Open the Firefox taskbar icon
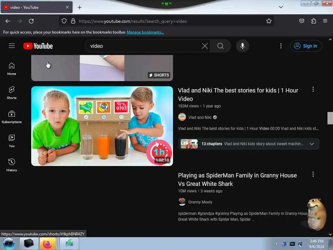Viewport: 333px width, 250px height. click(48, 243)
